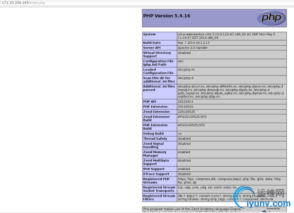Click the address bar showing 172.25.254.145/index.php

(23, 3)
